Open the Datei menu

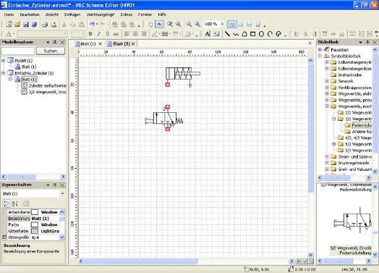pos(9,14)
